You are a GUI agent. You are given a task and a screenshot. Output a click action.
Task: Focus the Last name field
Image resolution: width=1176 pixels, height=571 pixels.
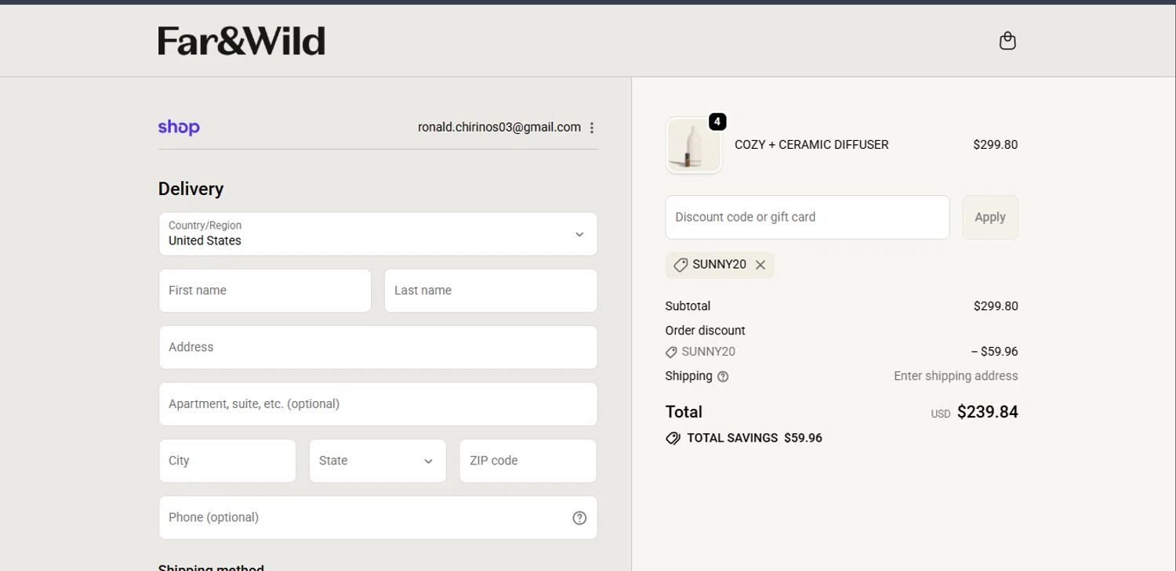coord(491,291)
